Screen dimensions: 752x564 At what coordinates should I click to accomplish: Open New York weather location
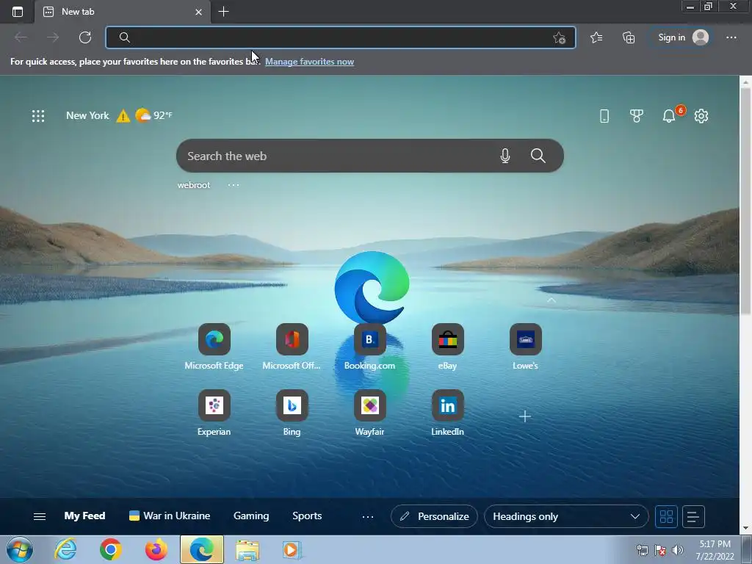88,115
